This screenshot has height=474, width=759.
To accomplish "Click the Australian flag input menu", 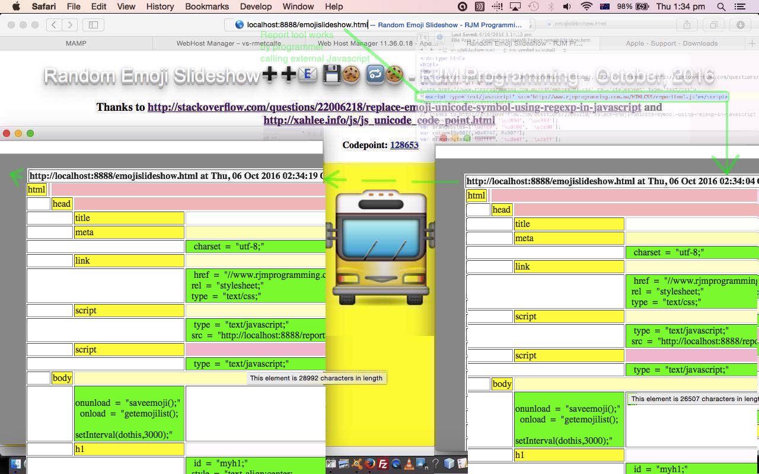I will point(605,7).
